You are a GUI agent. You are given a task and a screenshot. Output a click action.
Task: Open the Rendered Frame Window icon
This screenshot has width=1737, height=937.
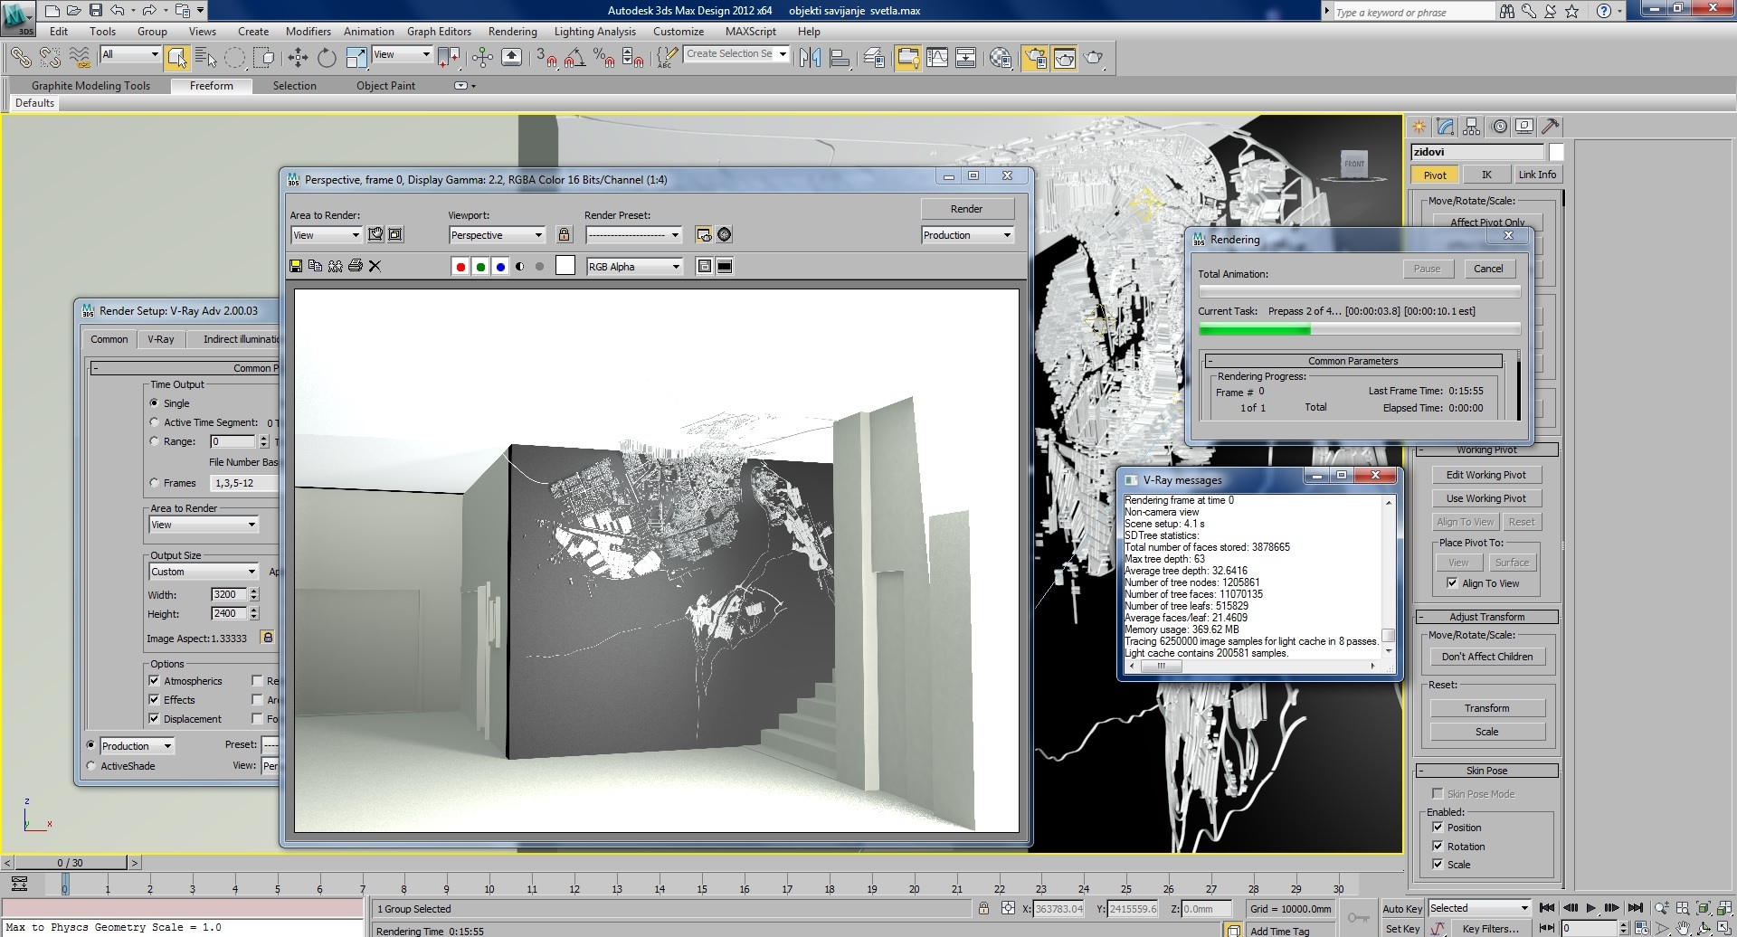point(1064,58)
